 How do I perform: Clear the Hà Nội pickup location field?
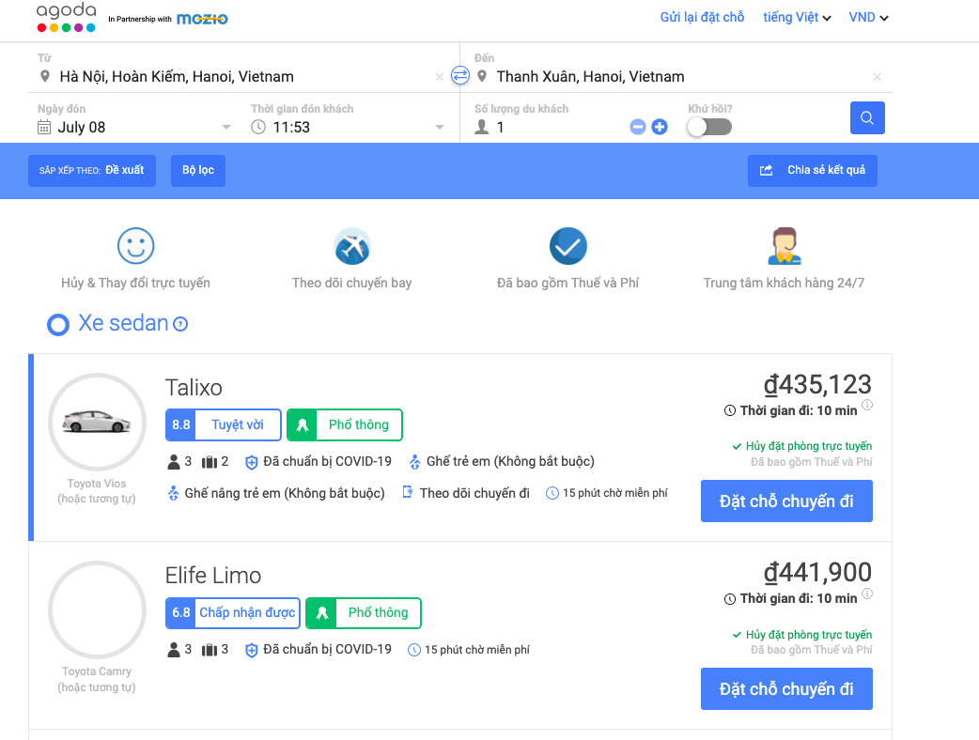[440, 77]
